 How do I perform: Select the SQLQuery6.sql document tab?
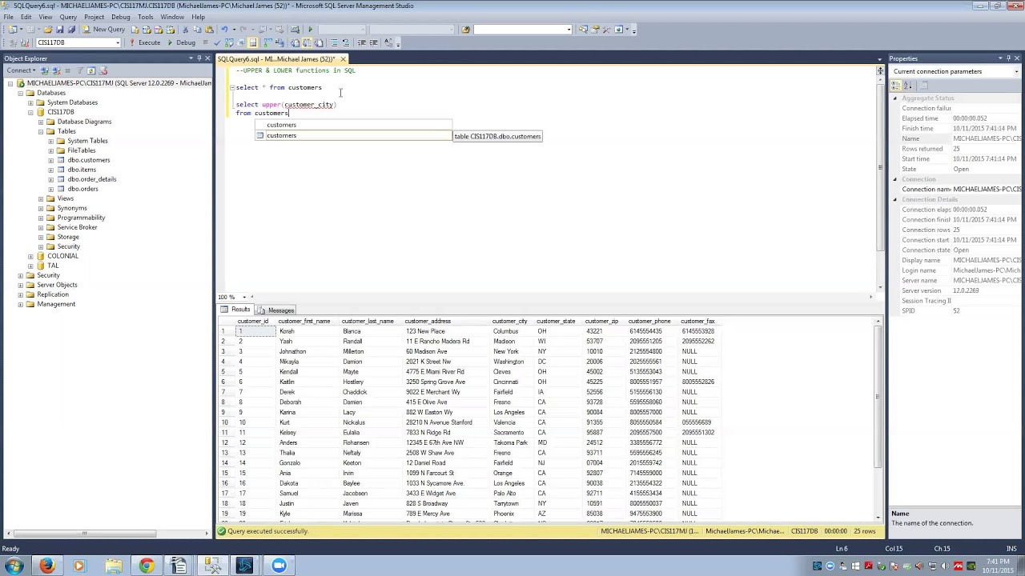tap(276, 59)
